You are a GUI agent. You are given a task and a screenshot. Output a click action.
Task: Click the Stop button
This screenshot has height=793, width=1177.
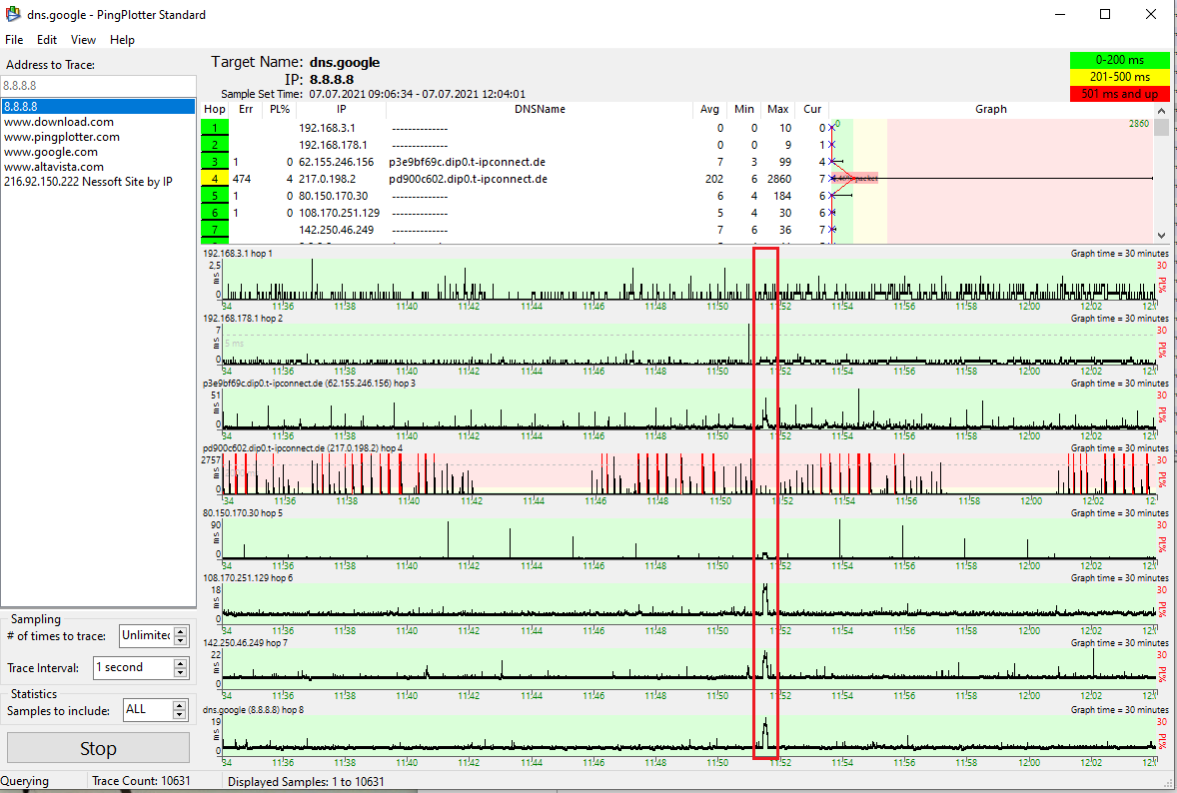pos(98,748)
